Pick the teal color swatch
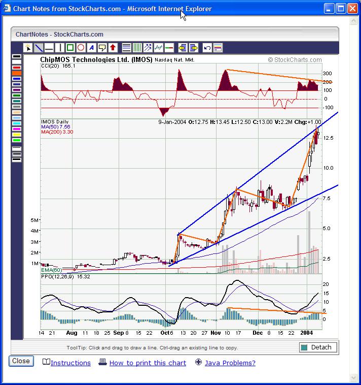361x385 pixels. [17, 101]
